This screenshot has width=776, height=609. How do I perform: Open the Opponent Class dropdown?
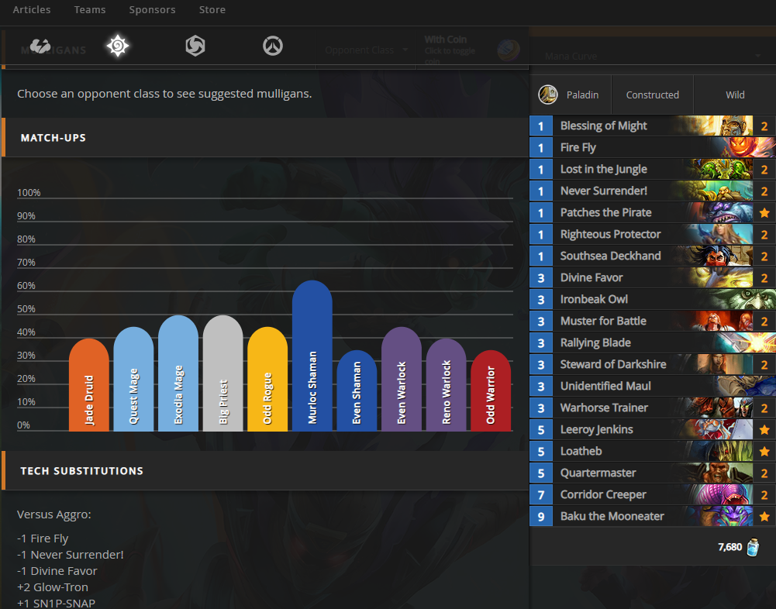(366, 50)
